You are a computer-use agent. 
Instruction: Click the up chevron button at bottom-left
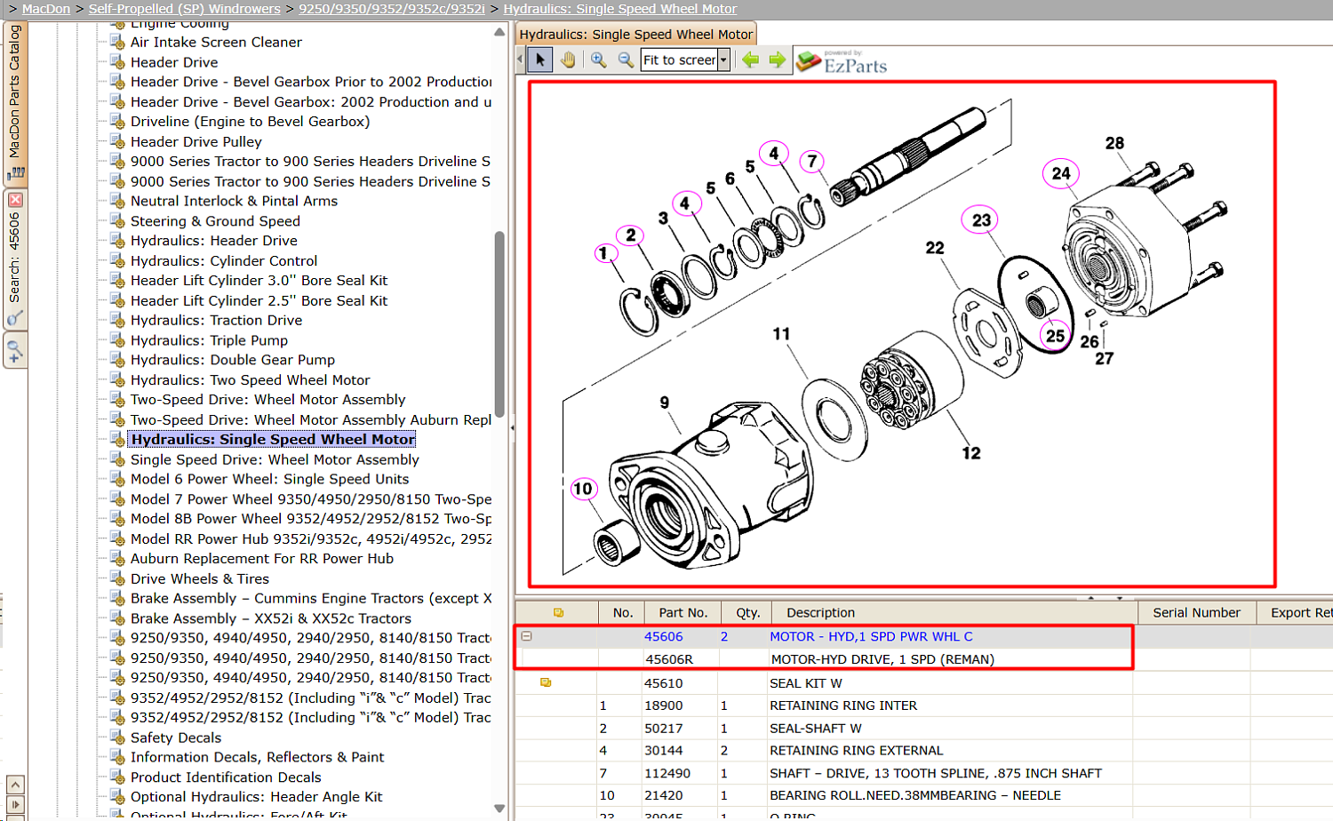[x=15, y=785]
